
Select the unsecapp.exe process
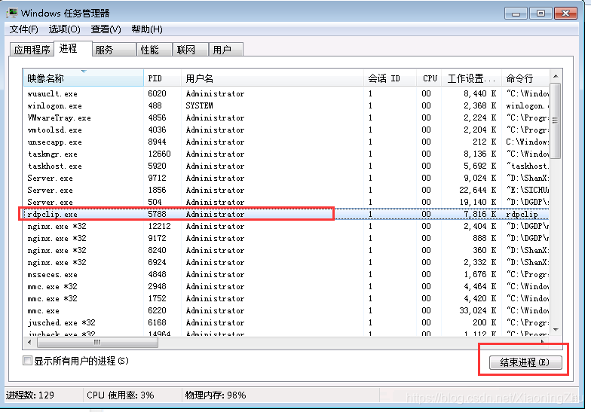tap(286, 142)
